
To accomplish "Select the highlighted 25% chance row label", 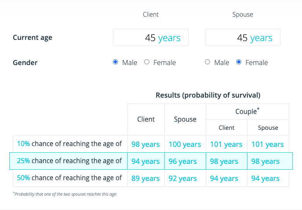I will (x=70, y=161).
